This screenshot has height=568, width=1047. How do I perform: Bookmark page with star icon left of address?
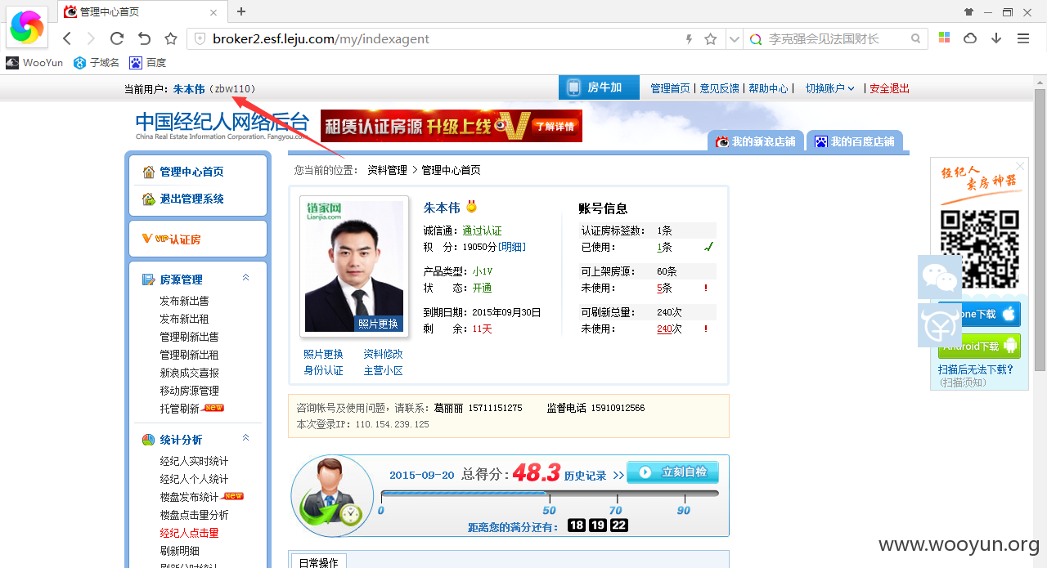pyautogui.click(x=171, y=38)
